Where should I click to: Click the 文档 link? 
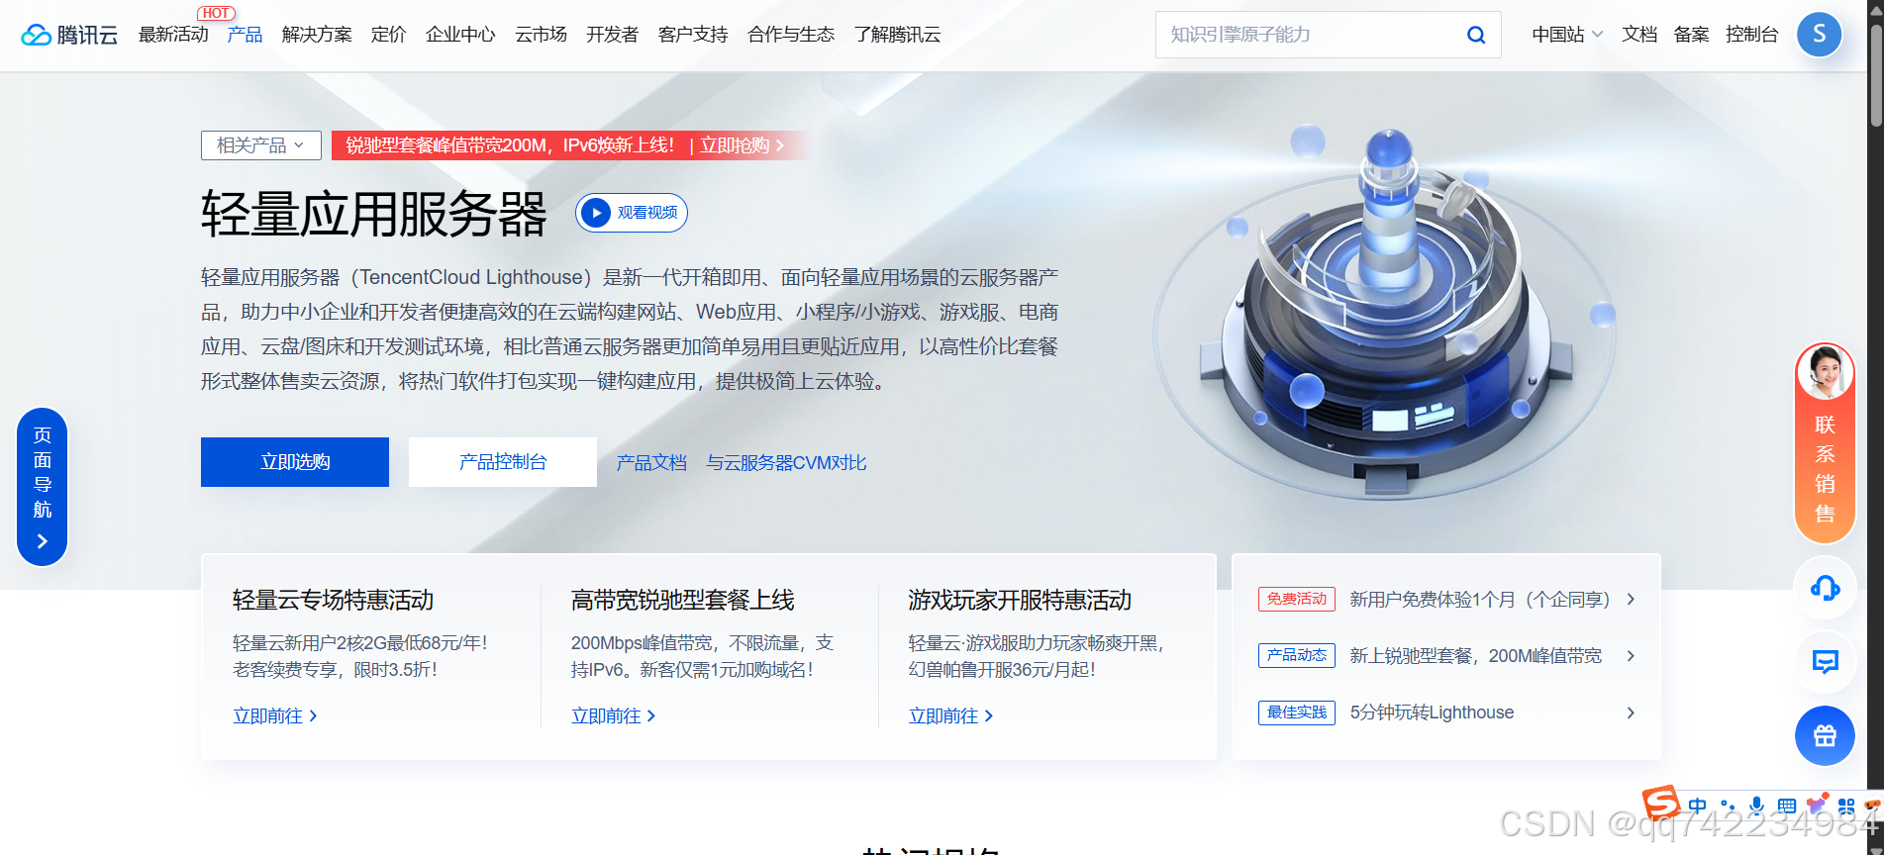1639,35
